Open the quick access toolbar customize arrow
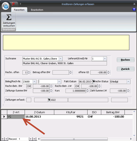 [x=20, y=4]
